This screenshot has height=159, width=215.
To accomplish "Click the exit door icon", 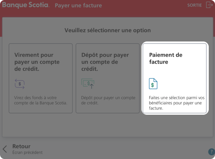I will point(209,5).
